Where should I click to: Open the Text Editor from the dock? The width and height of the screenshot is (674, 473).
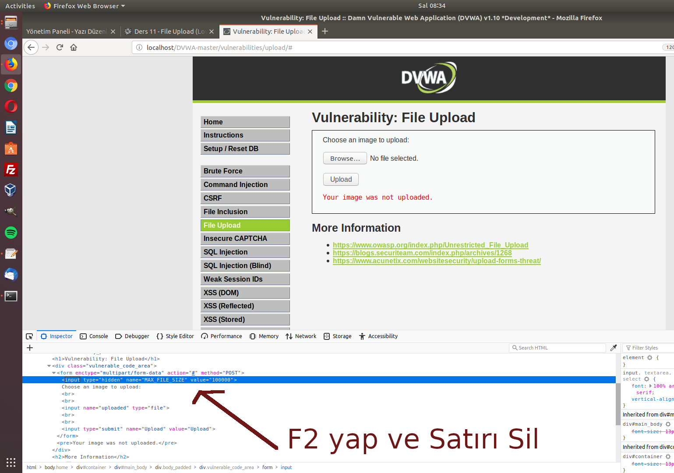pos(11,254)
